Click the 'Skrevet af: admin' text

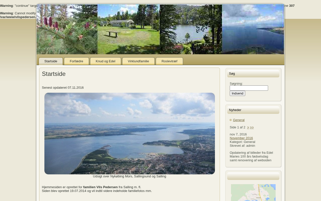(242, 146)
